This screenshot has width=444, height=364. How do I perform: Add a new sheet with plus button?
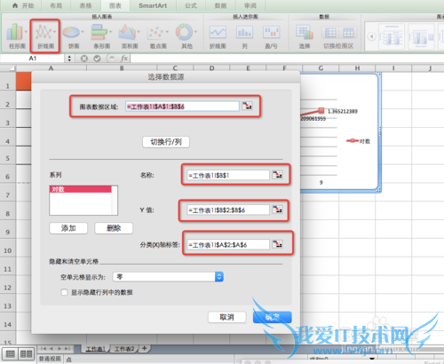pos(144,348)
